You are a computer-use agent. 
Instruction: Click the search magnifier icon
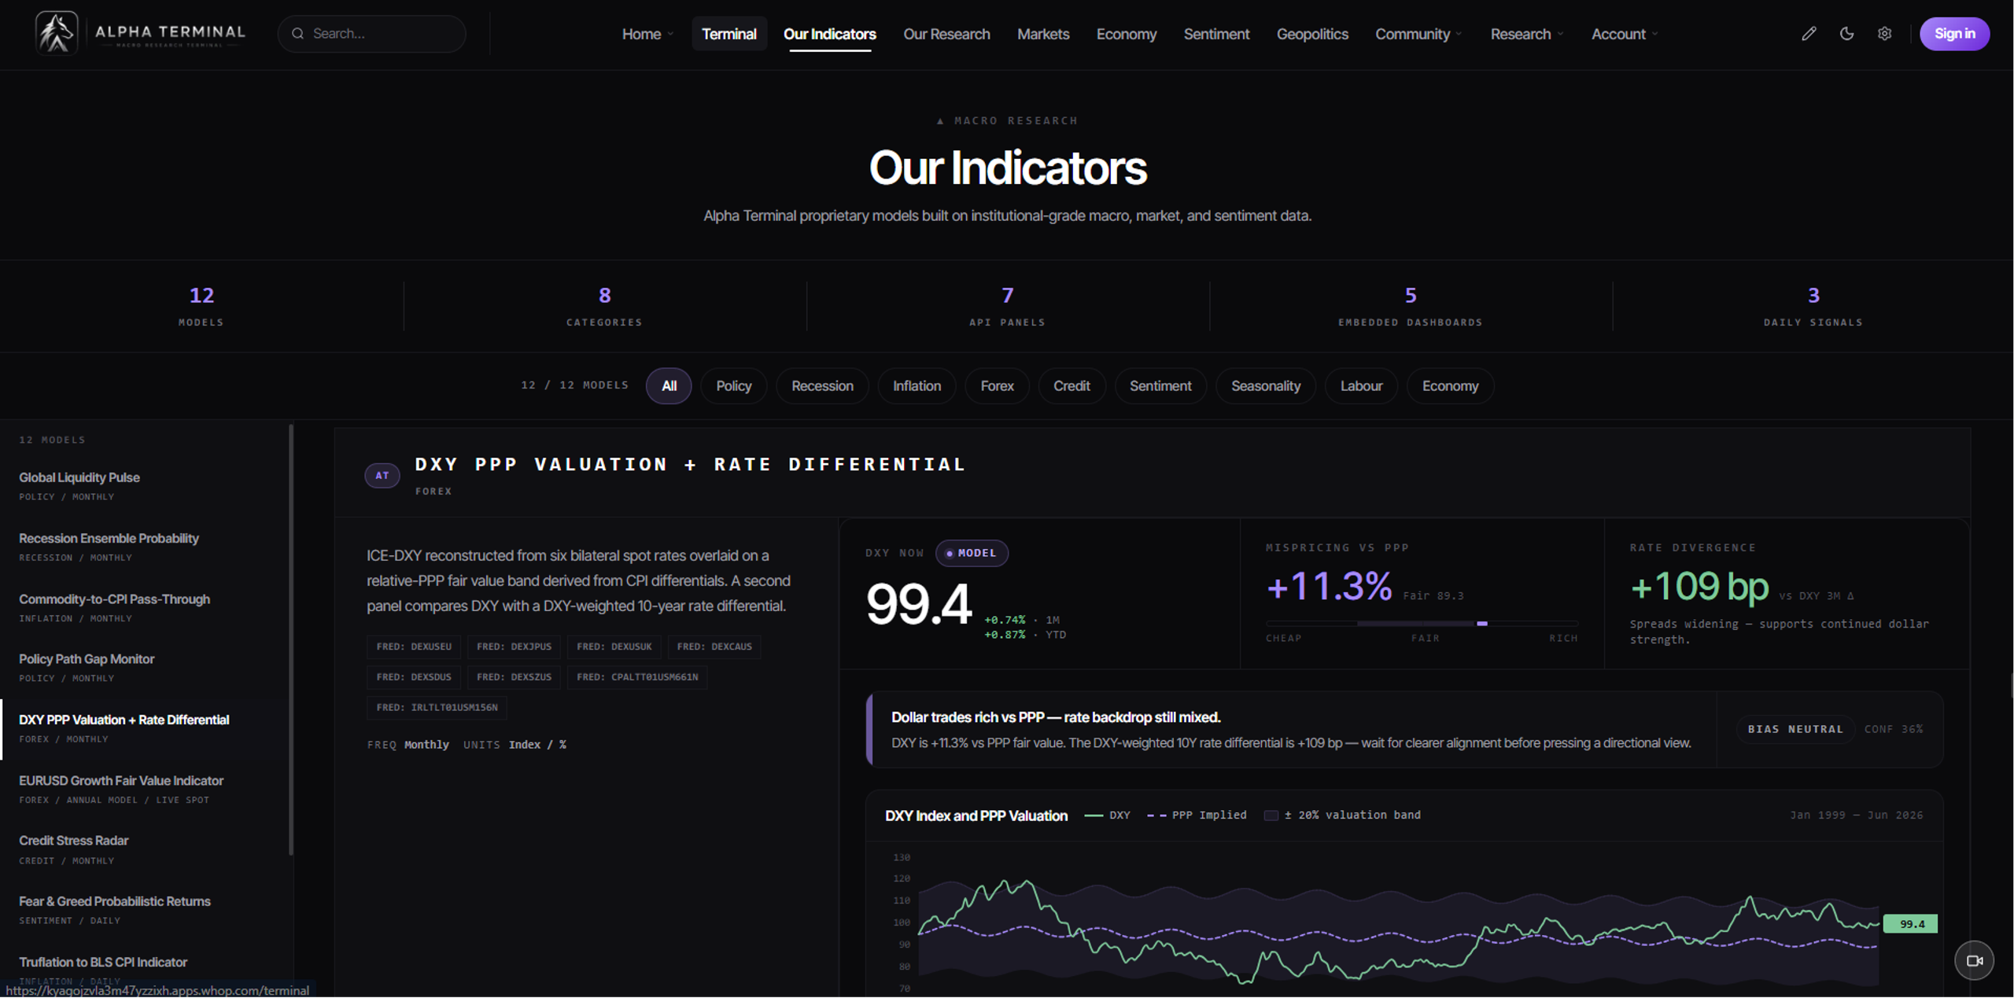[x=297, y=34]
